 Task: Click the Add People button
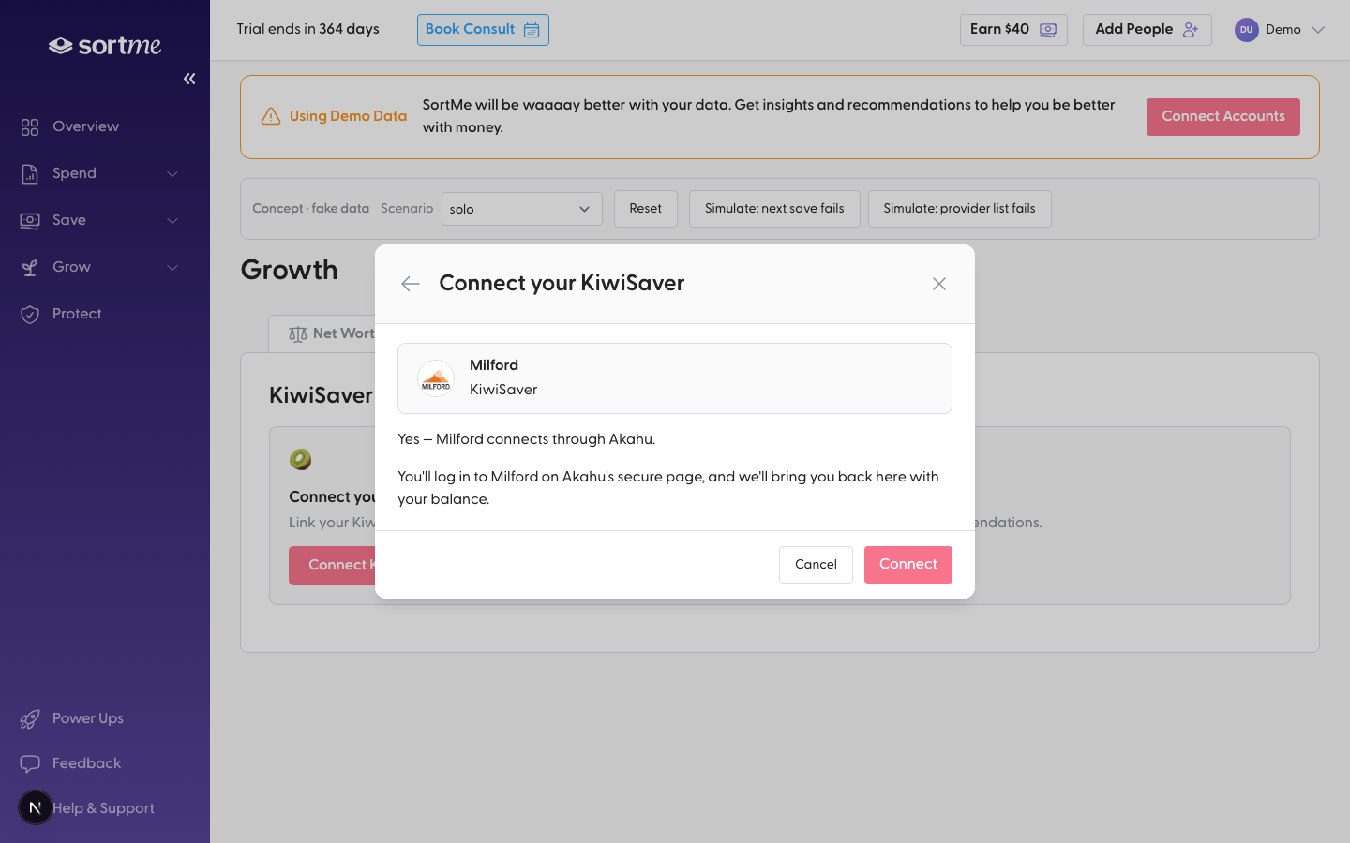click(x=1147, y=30)
